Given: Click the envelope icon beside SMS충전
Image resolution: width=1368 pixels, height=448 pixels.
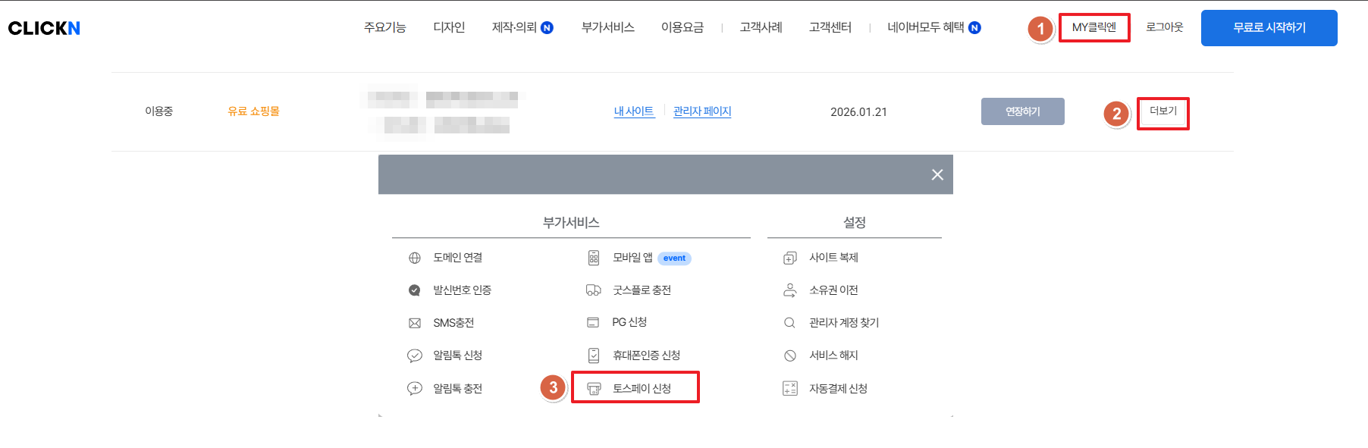Looking at the screenshot, I should pyautogui.click(x=415, y=323).
